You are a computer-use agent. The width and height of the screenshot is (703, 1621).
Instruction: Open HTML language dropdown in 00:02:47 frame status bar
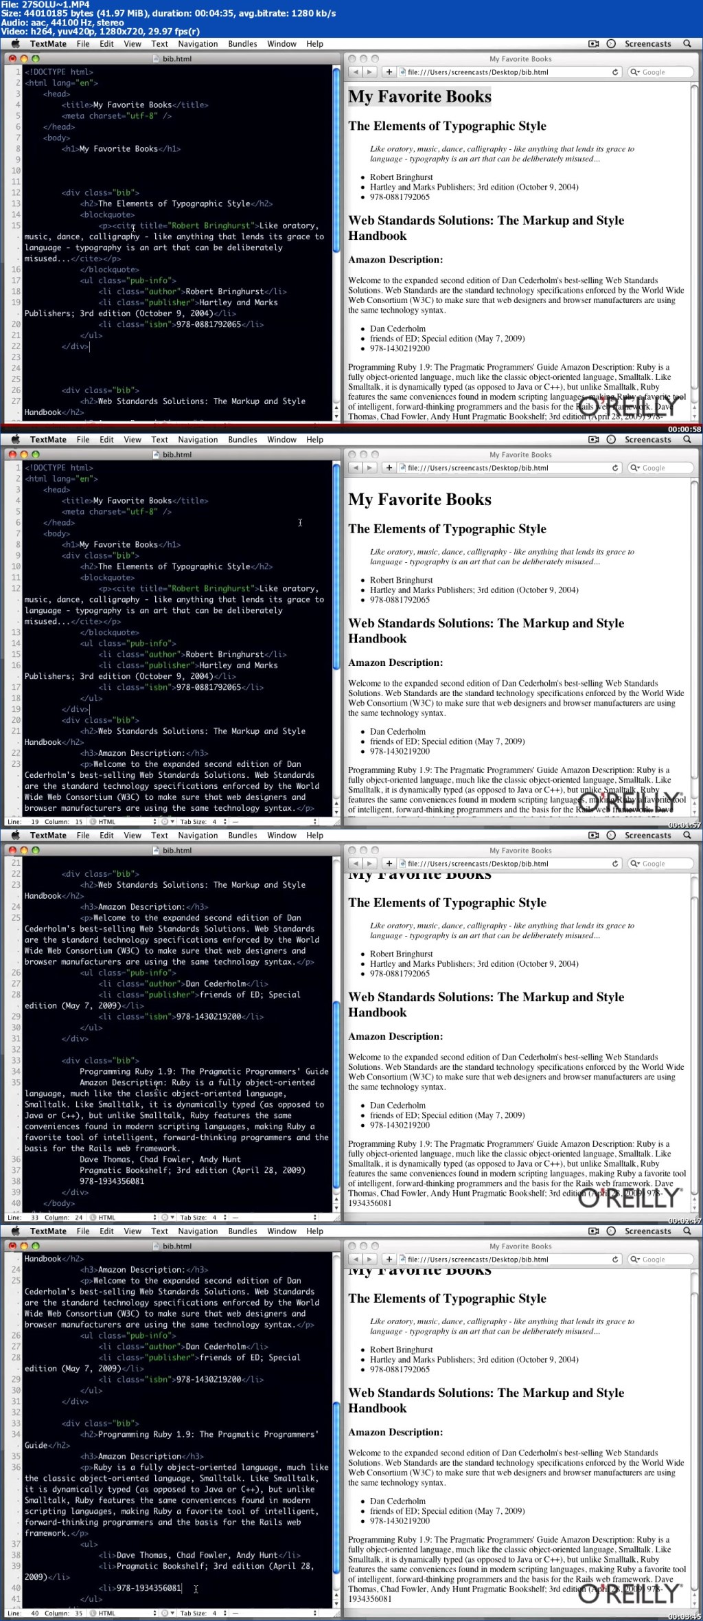point(123,1218)
